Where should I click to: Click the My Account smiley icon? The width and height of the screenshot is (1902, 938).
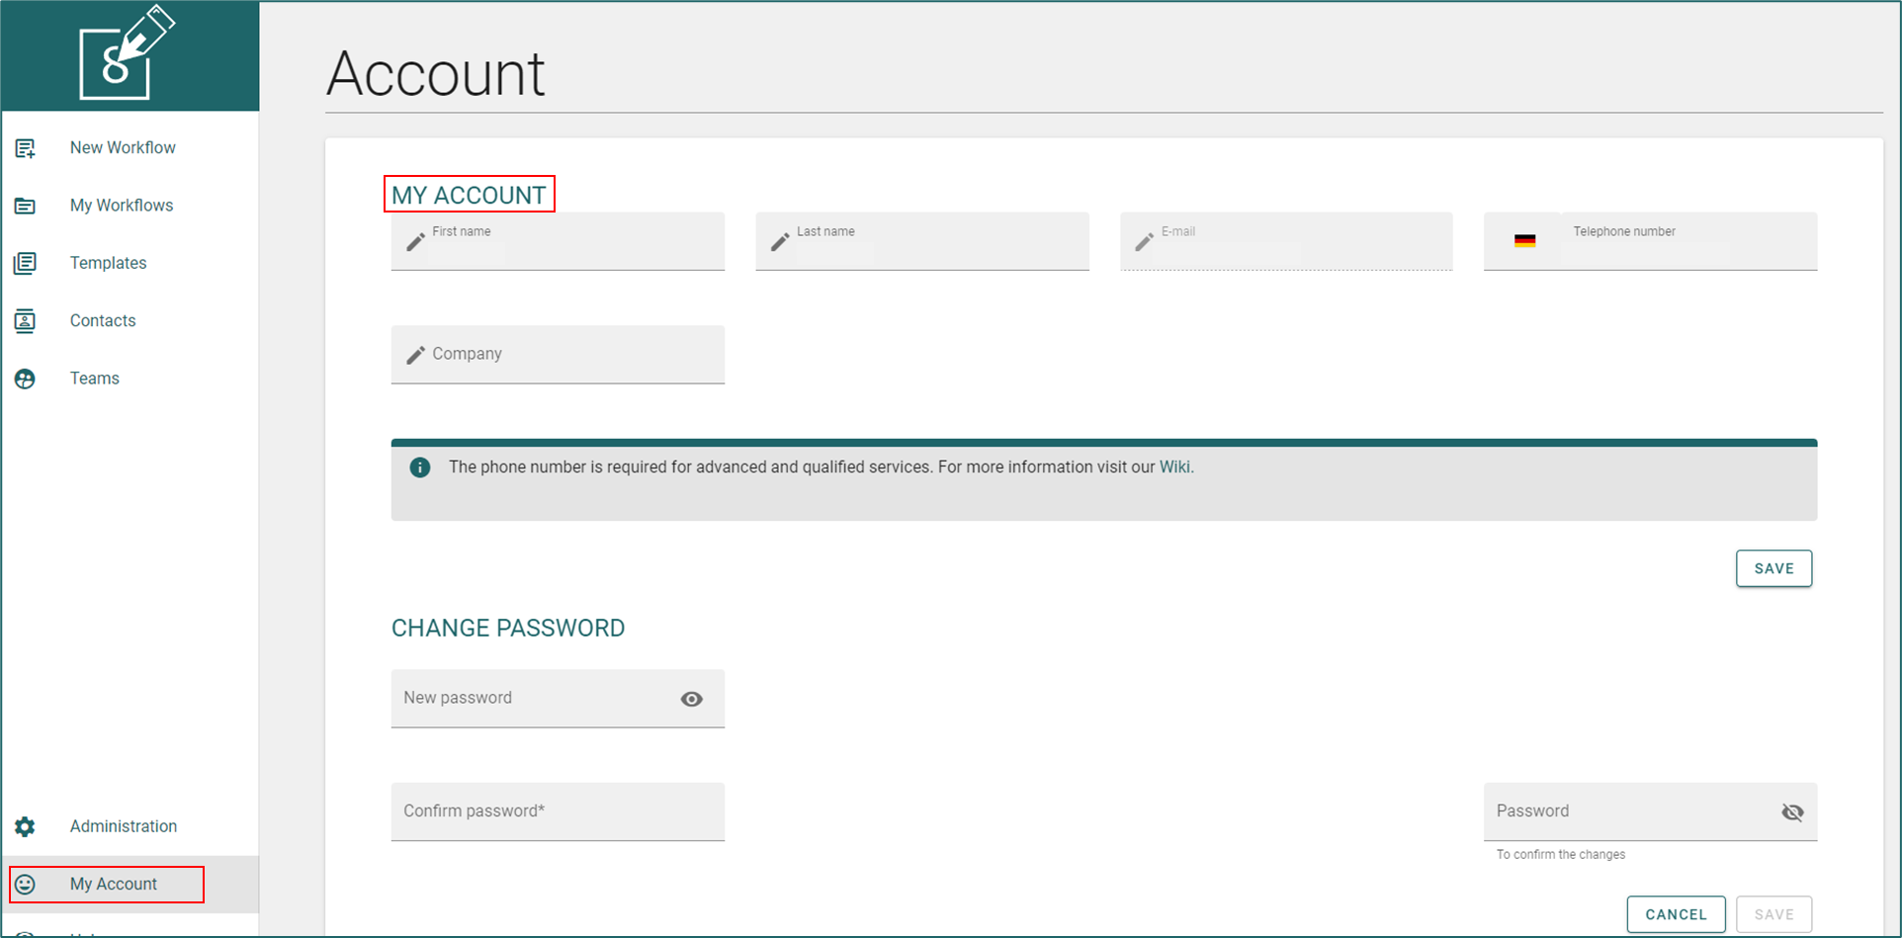pos(25,884)
